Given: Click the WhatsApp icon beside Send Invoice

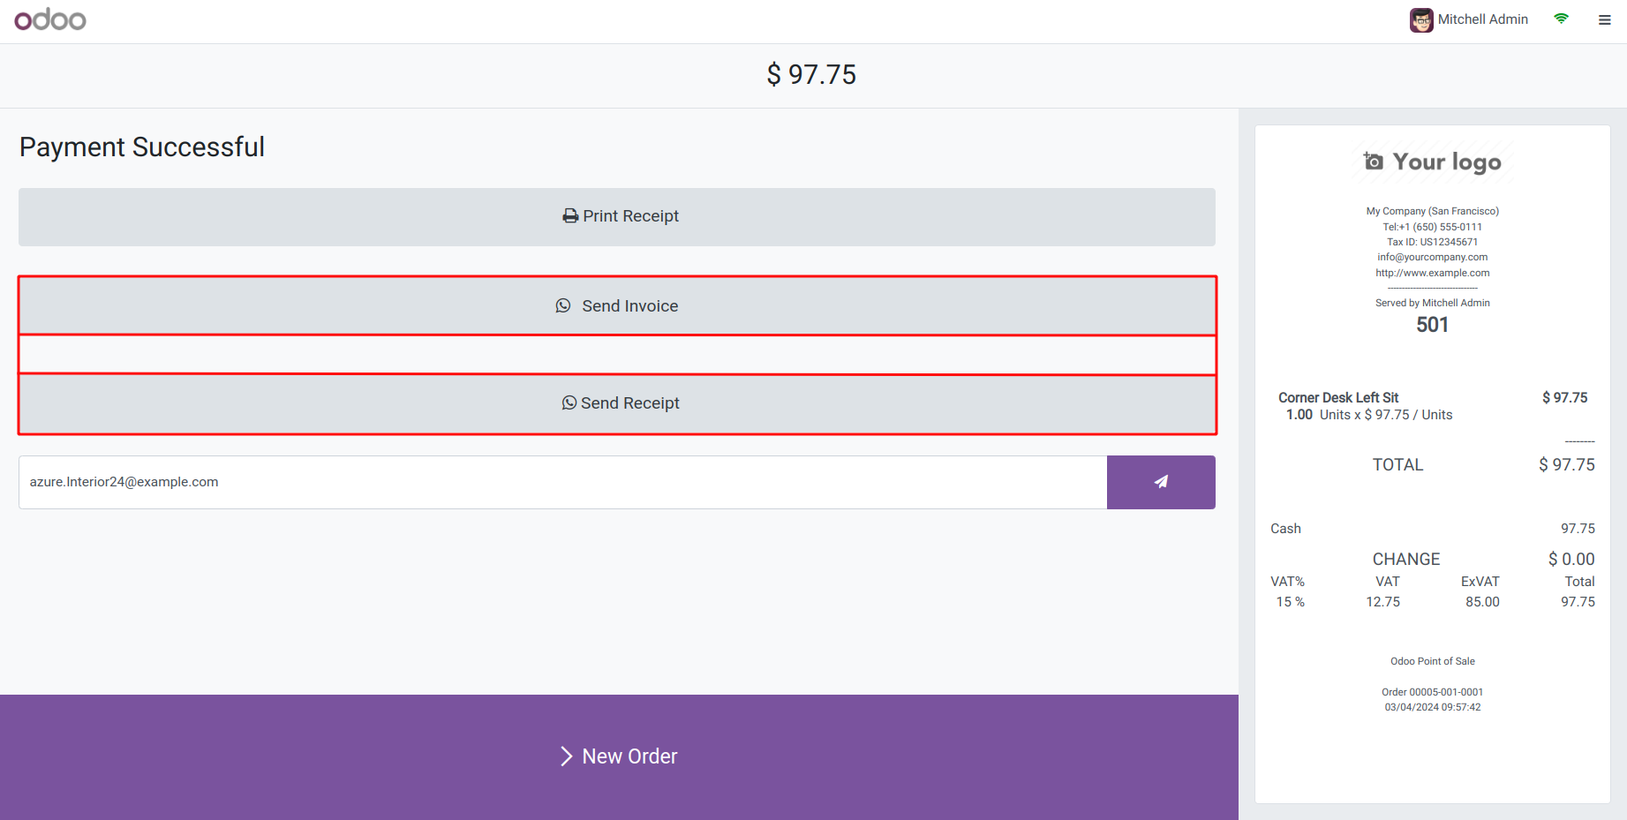Looking at the screenshot, I should [563, 305].
